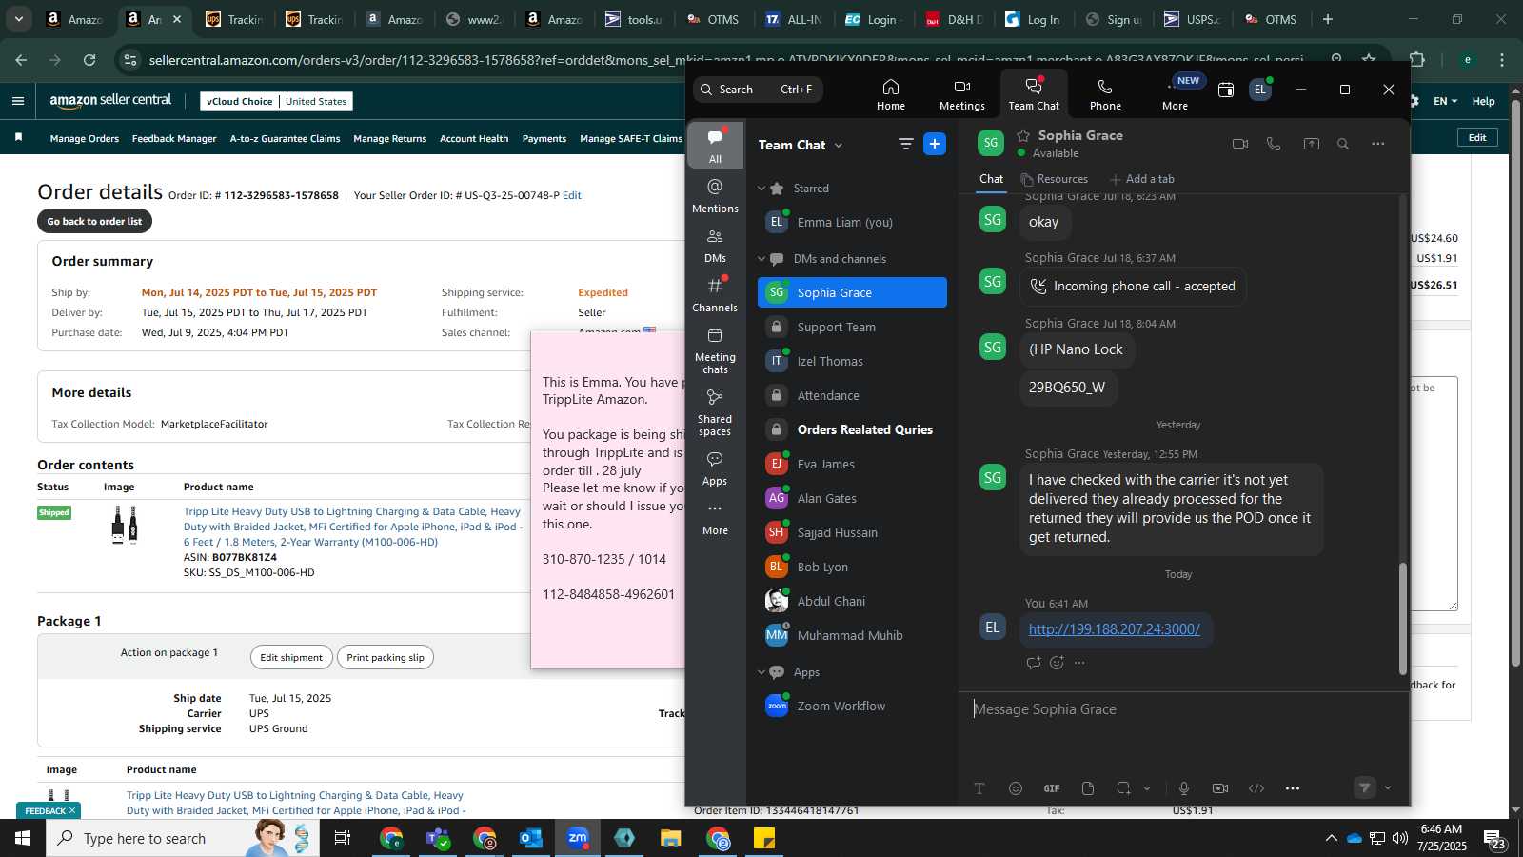
Task: Start video call with Sophia Grace
Action: [x=1239, y=144]
